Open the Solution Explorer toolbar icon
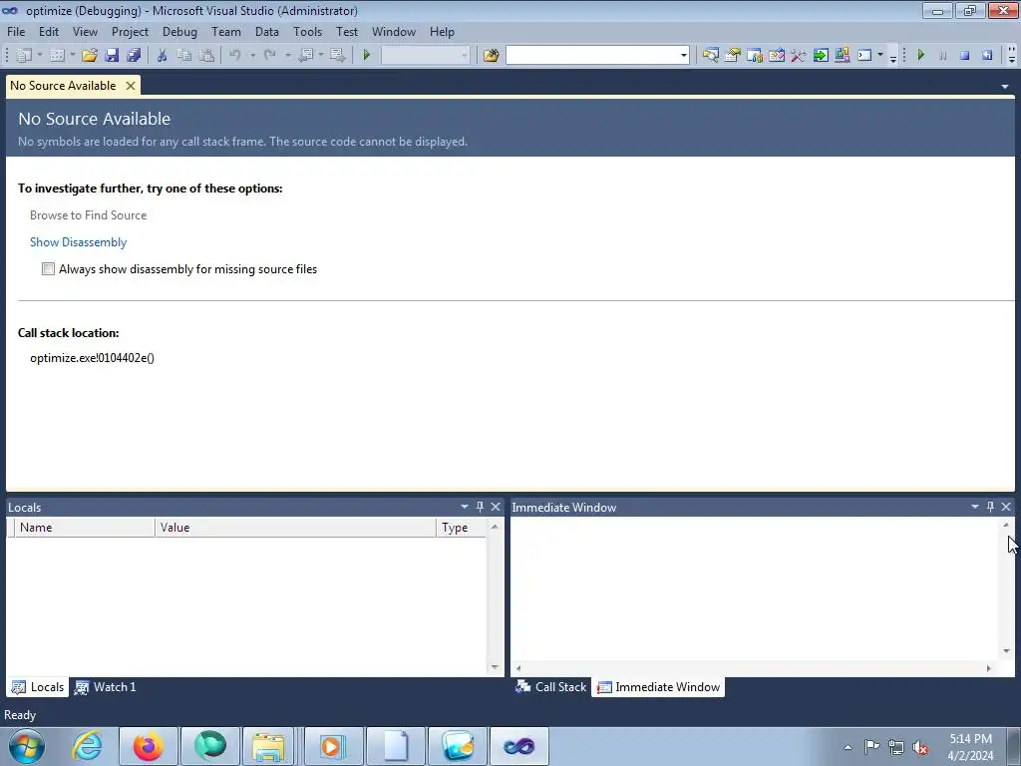1021x766 pixels. 710,56
